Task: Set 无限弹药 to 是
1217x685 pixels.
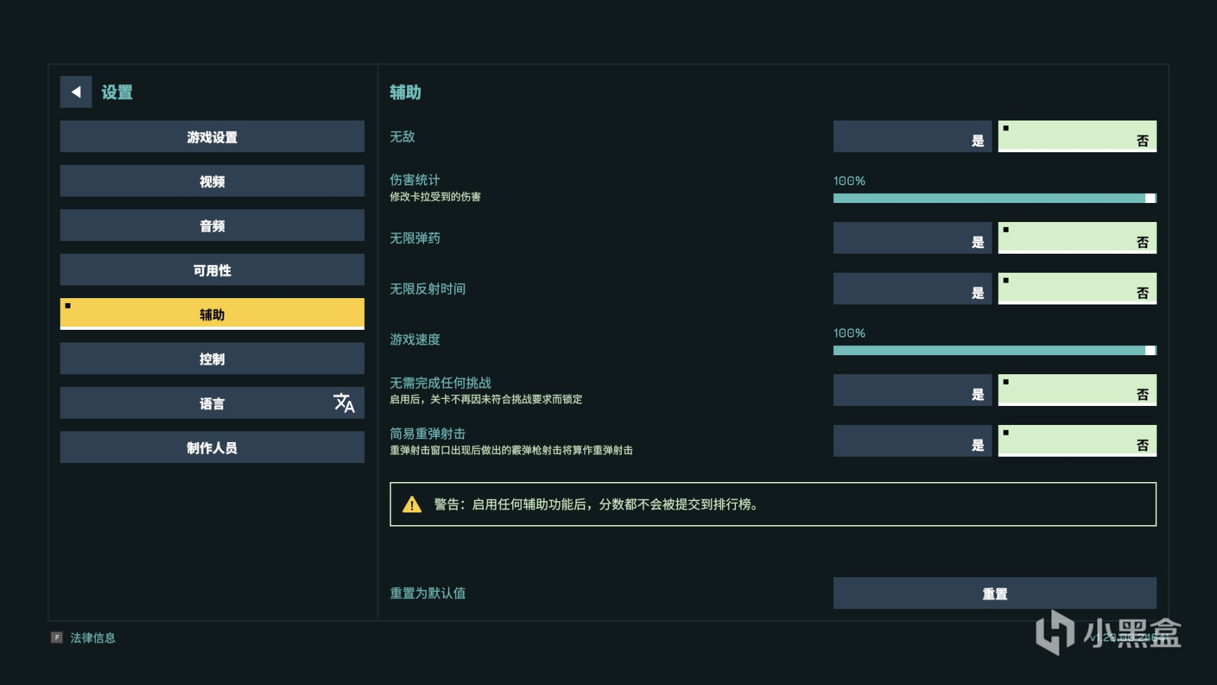Action: 913,238
